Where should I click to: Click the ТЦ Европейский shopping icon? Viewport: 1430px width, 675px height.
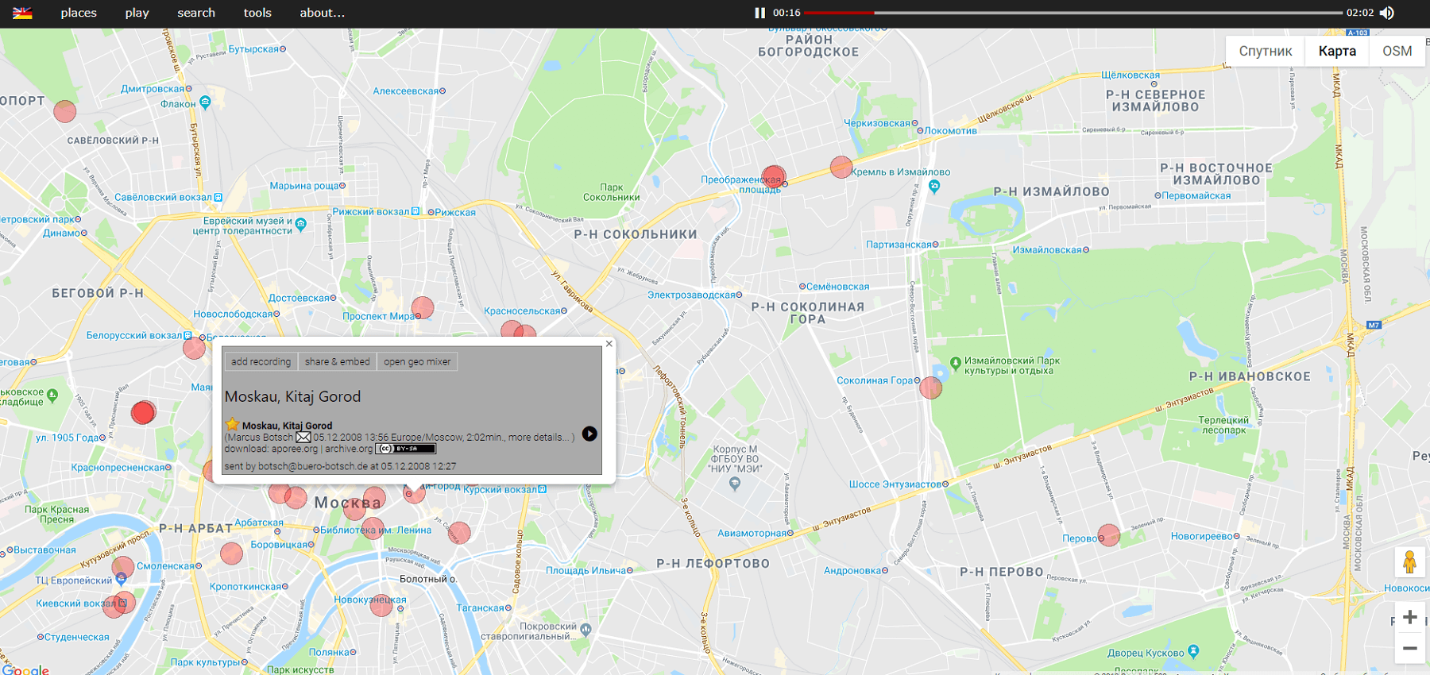point(121,579)
